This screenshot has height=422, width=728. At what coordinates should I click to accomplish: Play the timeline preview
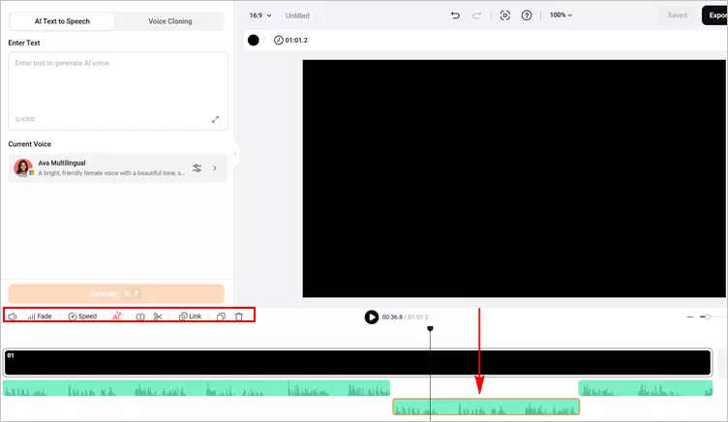click(x=371, y=317)
